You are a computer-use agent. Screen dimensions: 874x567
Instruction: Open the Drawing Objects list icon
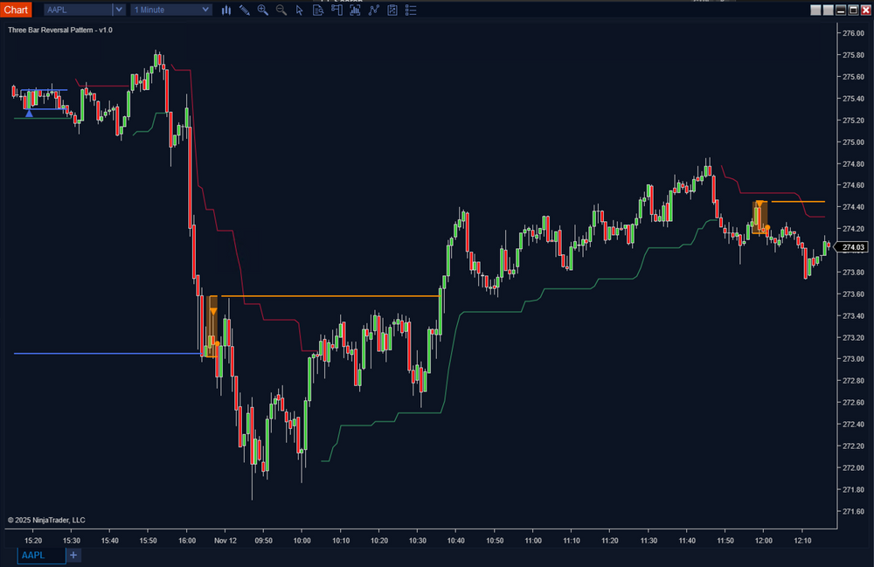click(x=411, y=10)
